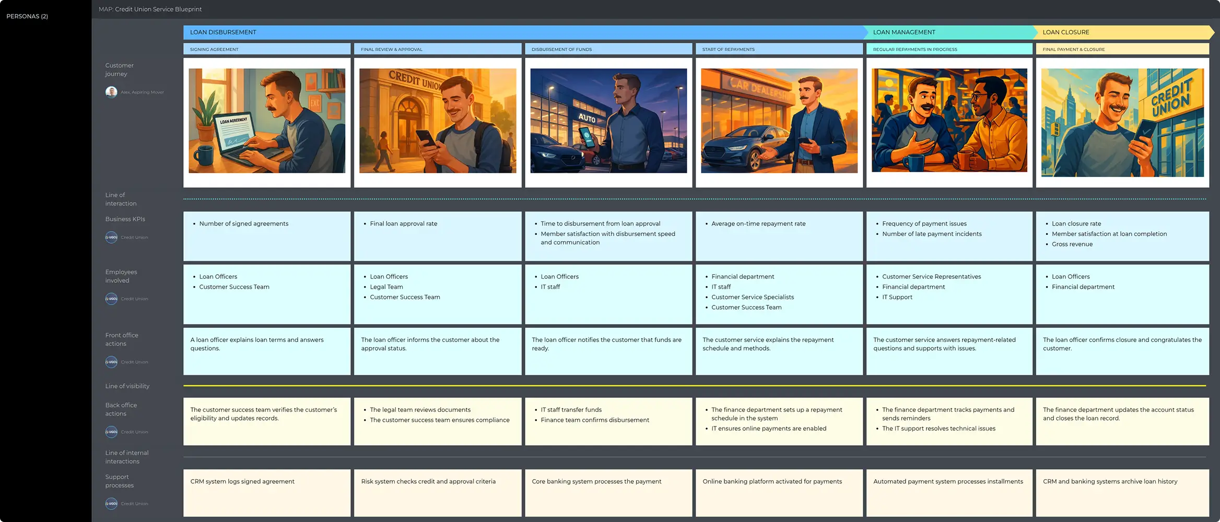Screen dimensions: 1220x522
Task: Click the Credit Union badge next to Employees involved
Action: click(x=111, y=299)
